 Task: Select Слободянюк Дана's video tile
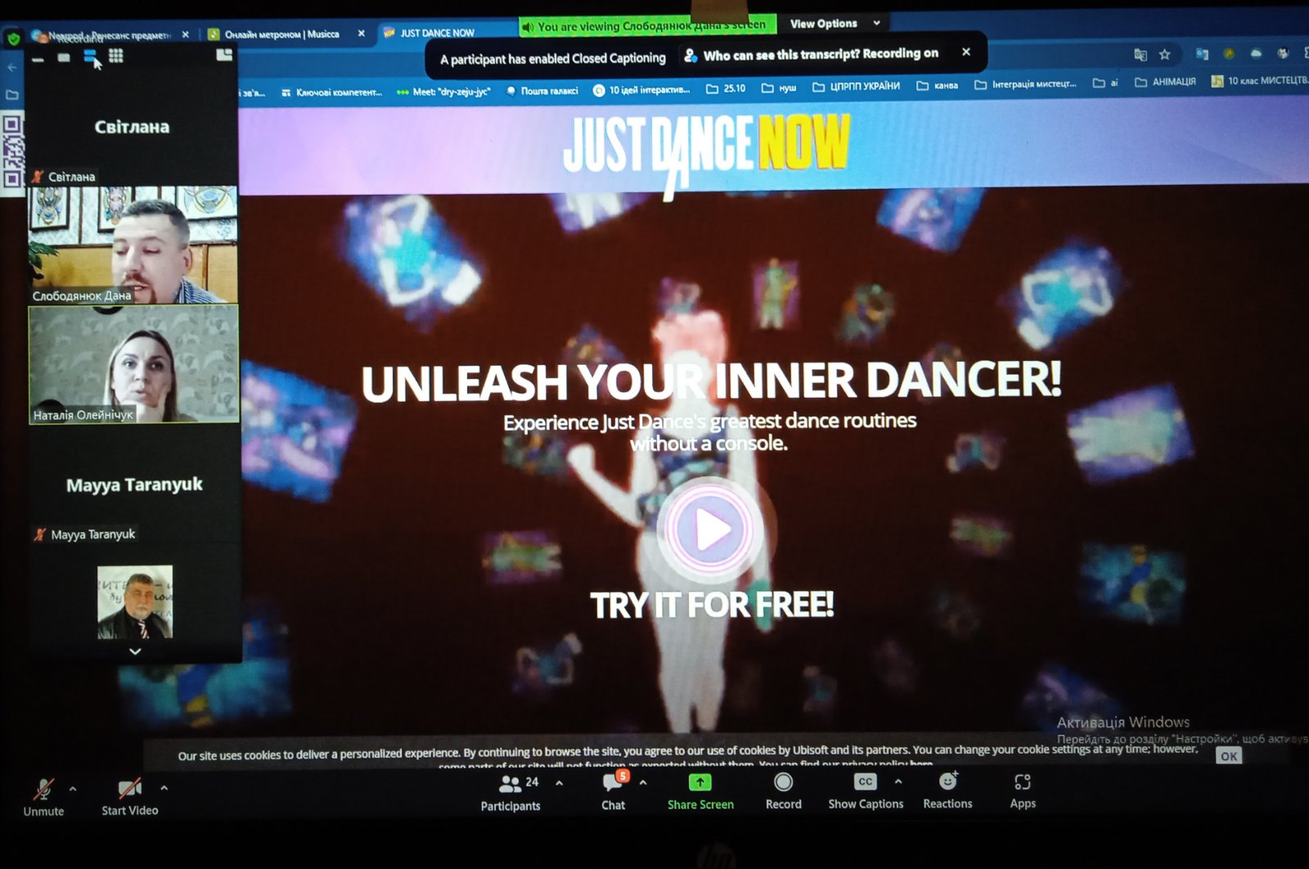(133, 245)
